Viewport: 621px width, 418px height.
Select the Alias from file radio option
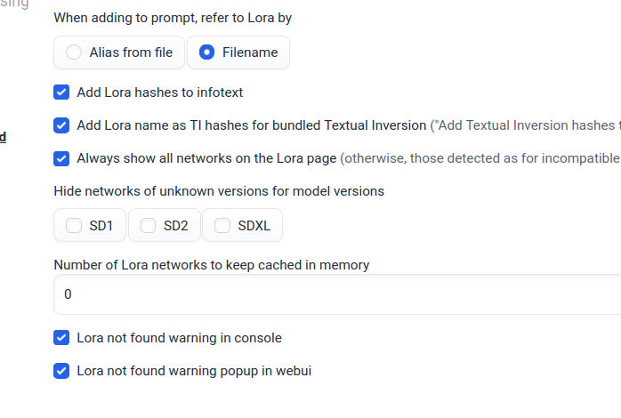(74, 52)
